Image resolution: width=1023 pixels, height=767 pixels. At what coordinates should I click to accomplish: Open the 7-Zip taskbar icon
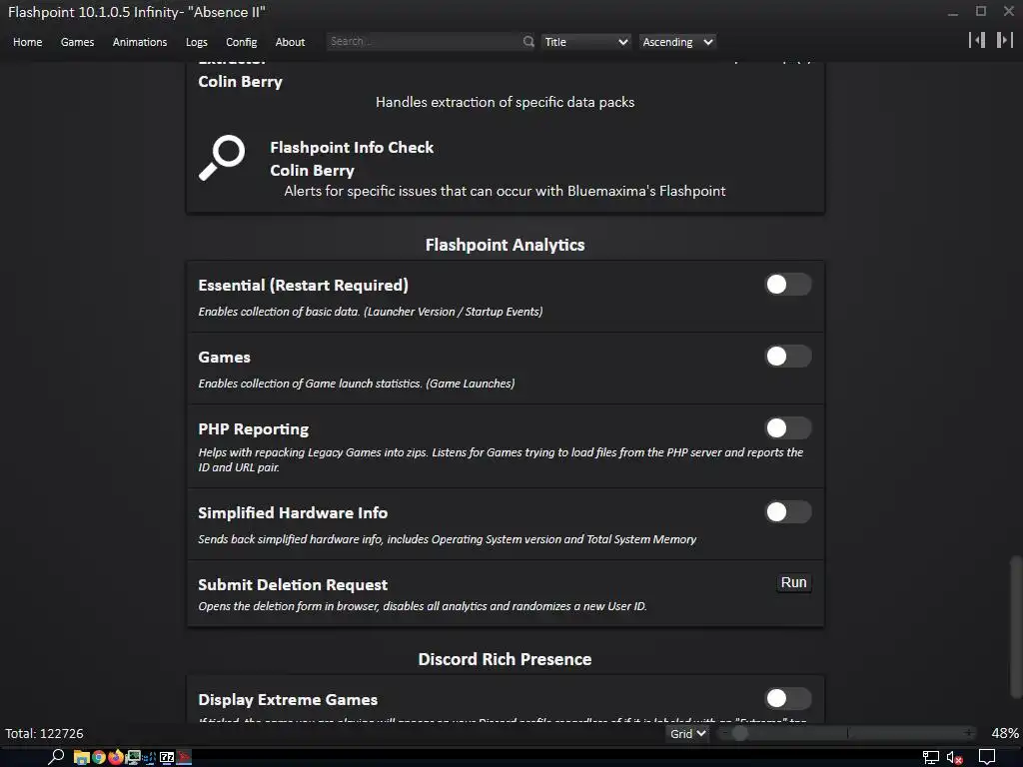click(167, 757)
